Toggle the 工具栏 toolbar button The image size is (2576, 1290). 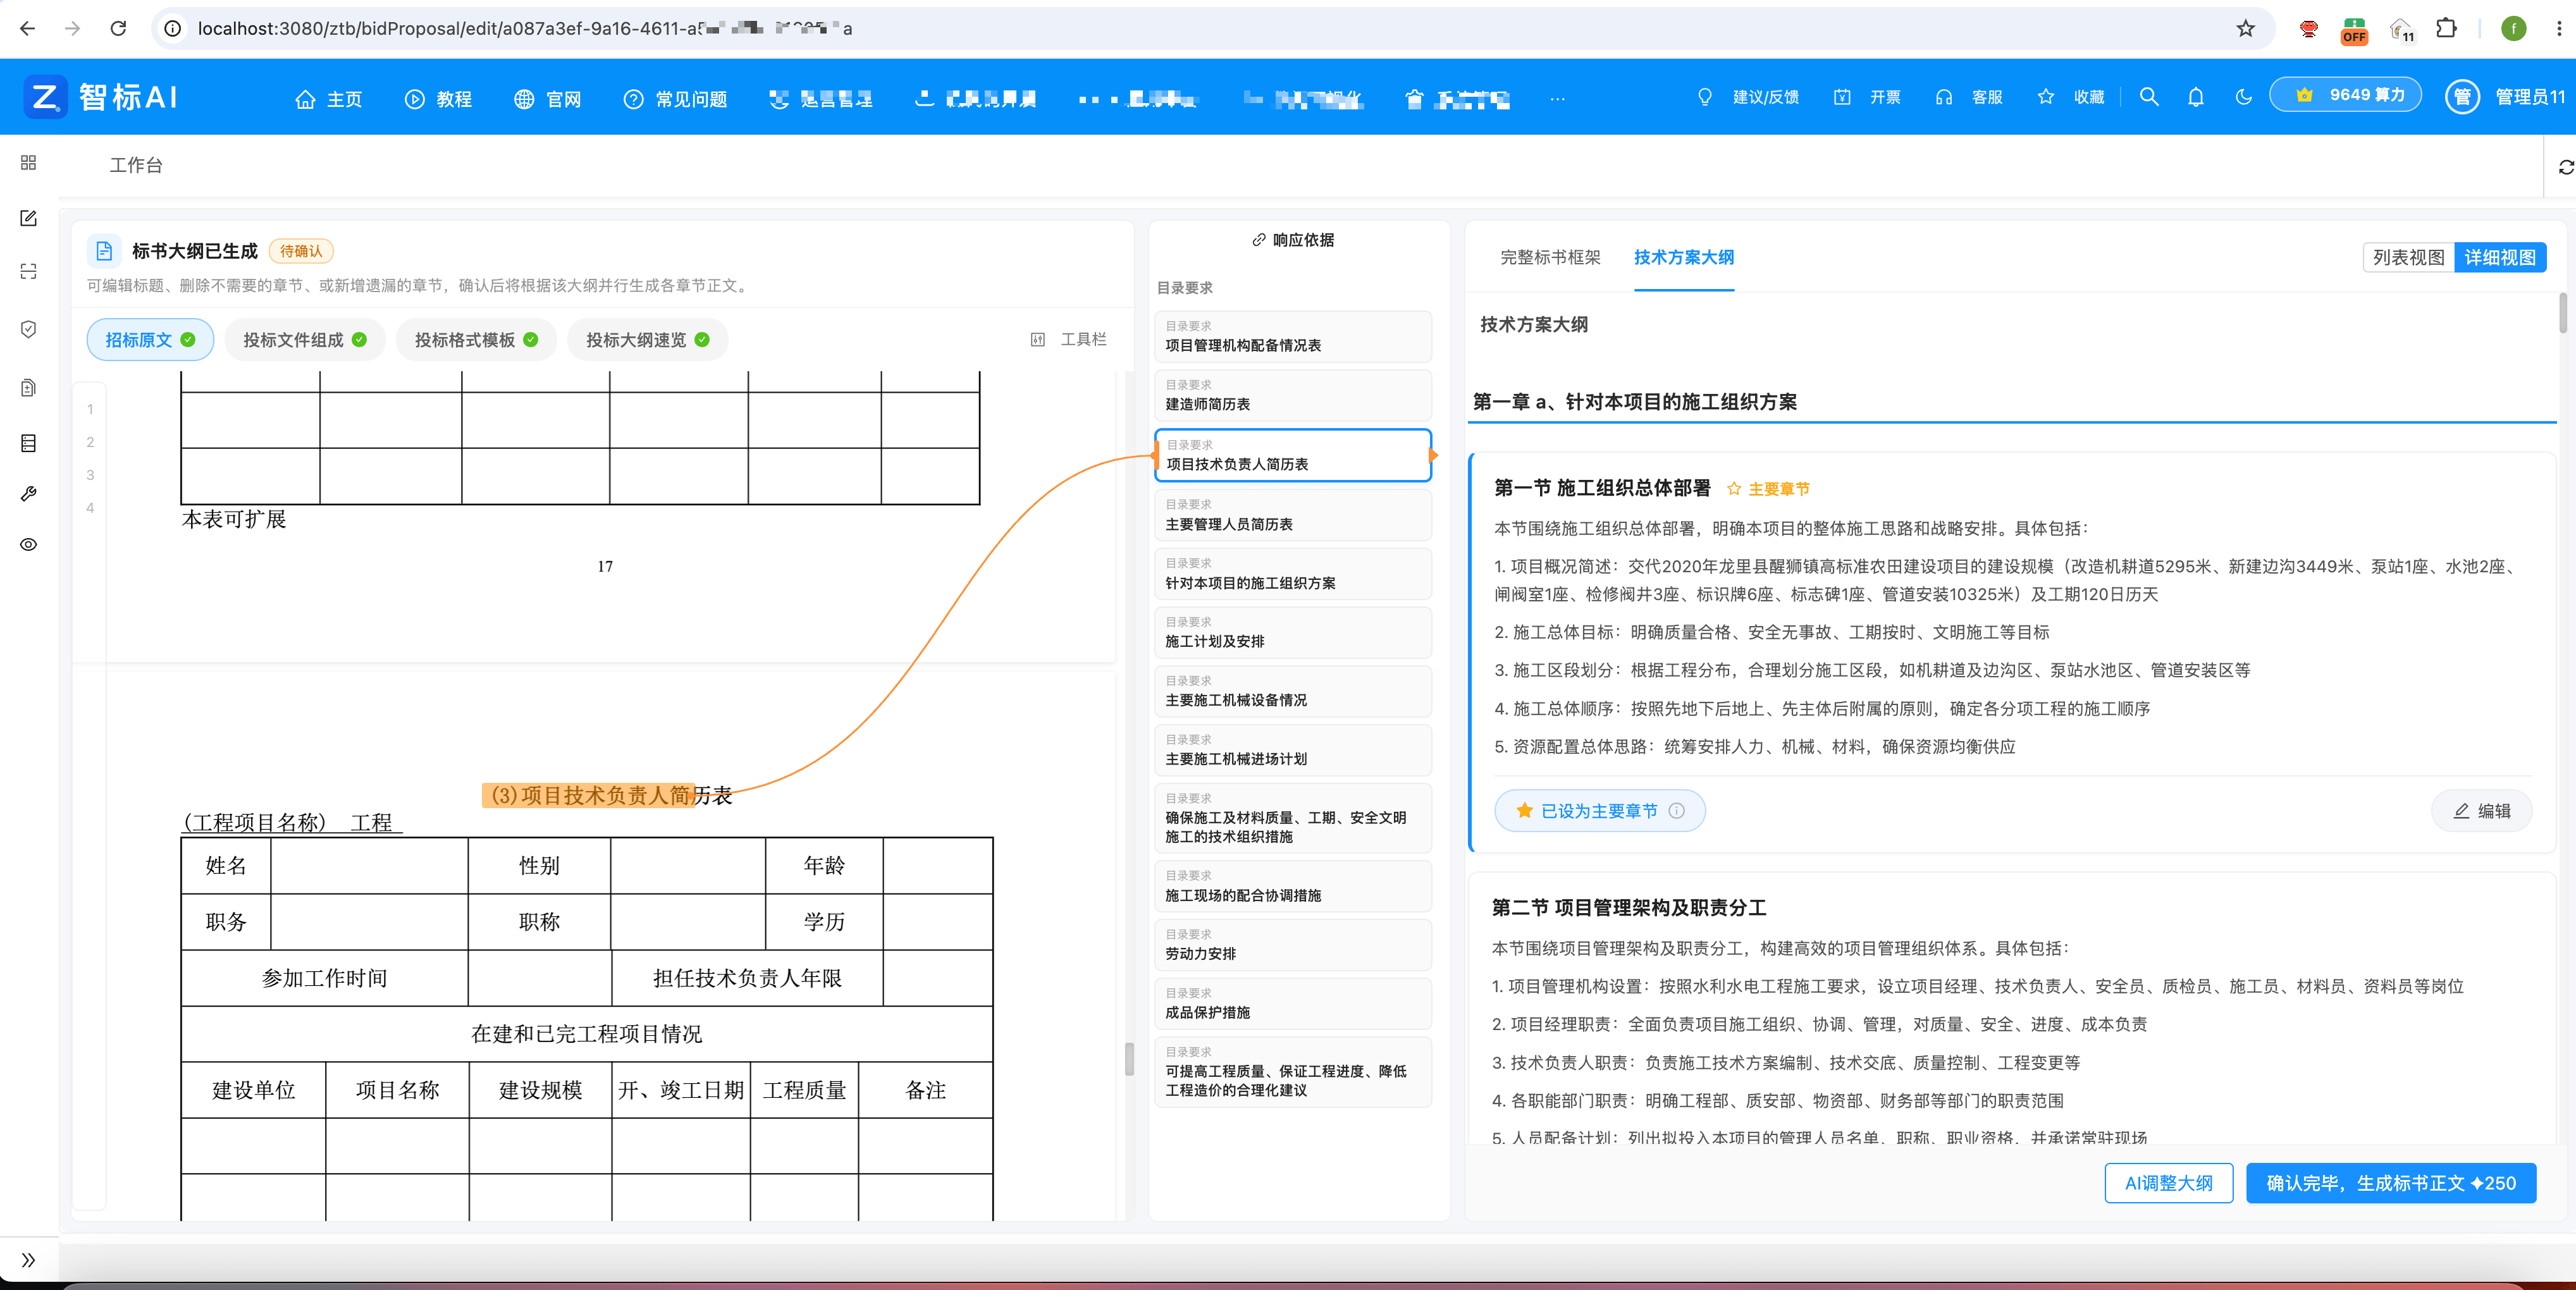(x=1068, y=340)
